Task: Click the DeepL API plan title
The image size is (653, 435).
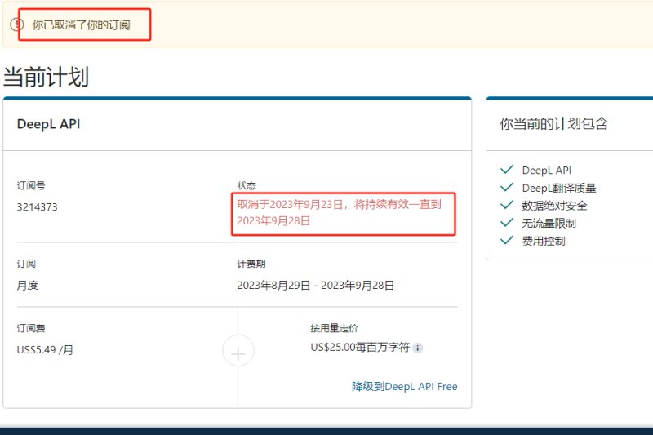Action: (48, 124)
